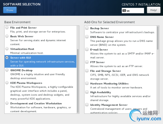163x124 pixels.
Task: Enable FTP Server add-on checkbox
Action: (x=87, y=62)
